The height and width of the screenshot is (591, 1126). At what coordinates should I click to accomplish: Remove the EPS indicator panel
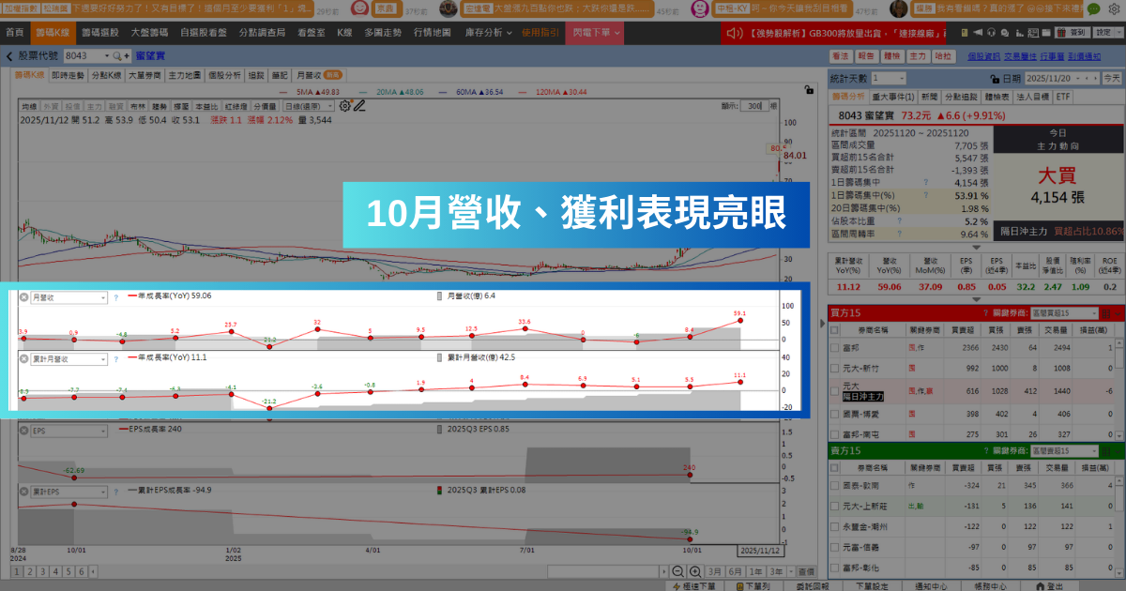click(24, 431)
